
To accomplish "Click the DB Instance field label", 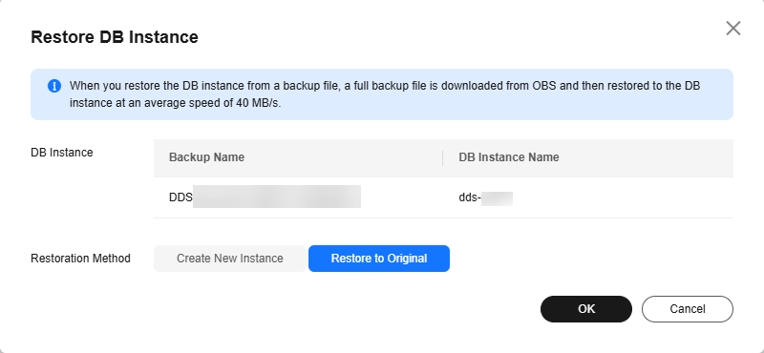I will (62, 153).
